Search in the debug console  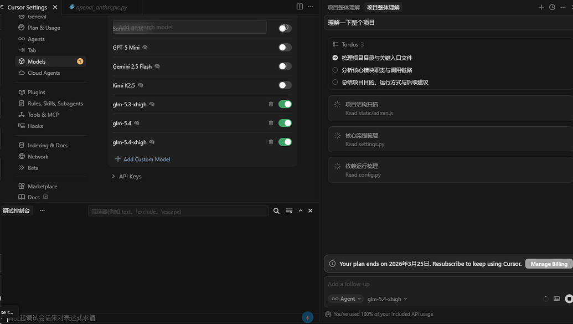pyautogui.click(x=276, y=211)
